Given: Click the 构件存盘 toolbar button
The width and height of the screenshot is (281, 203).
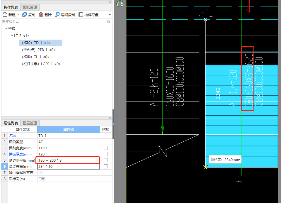Looking at the screenshot, I should click(88, 15).
